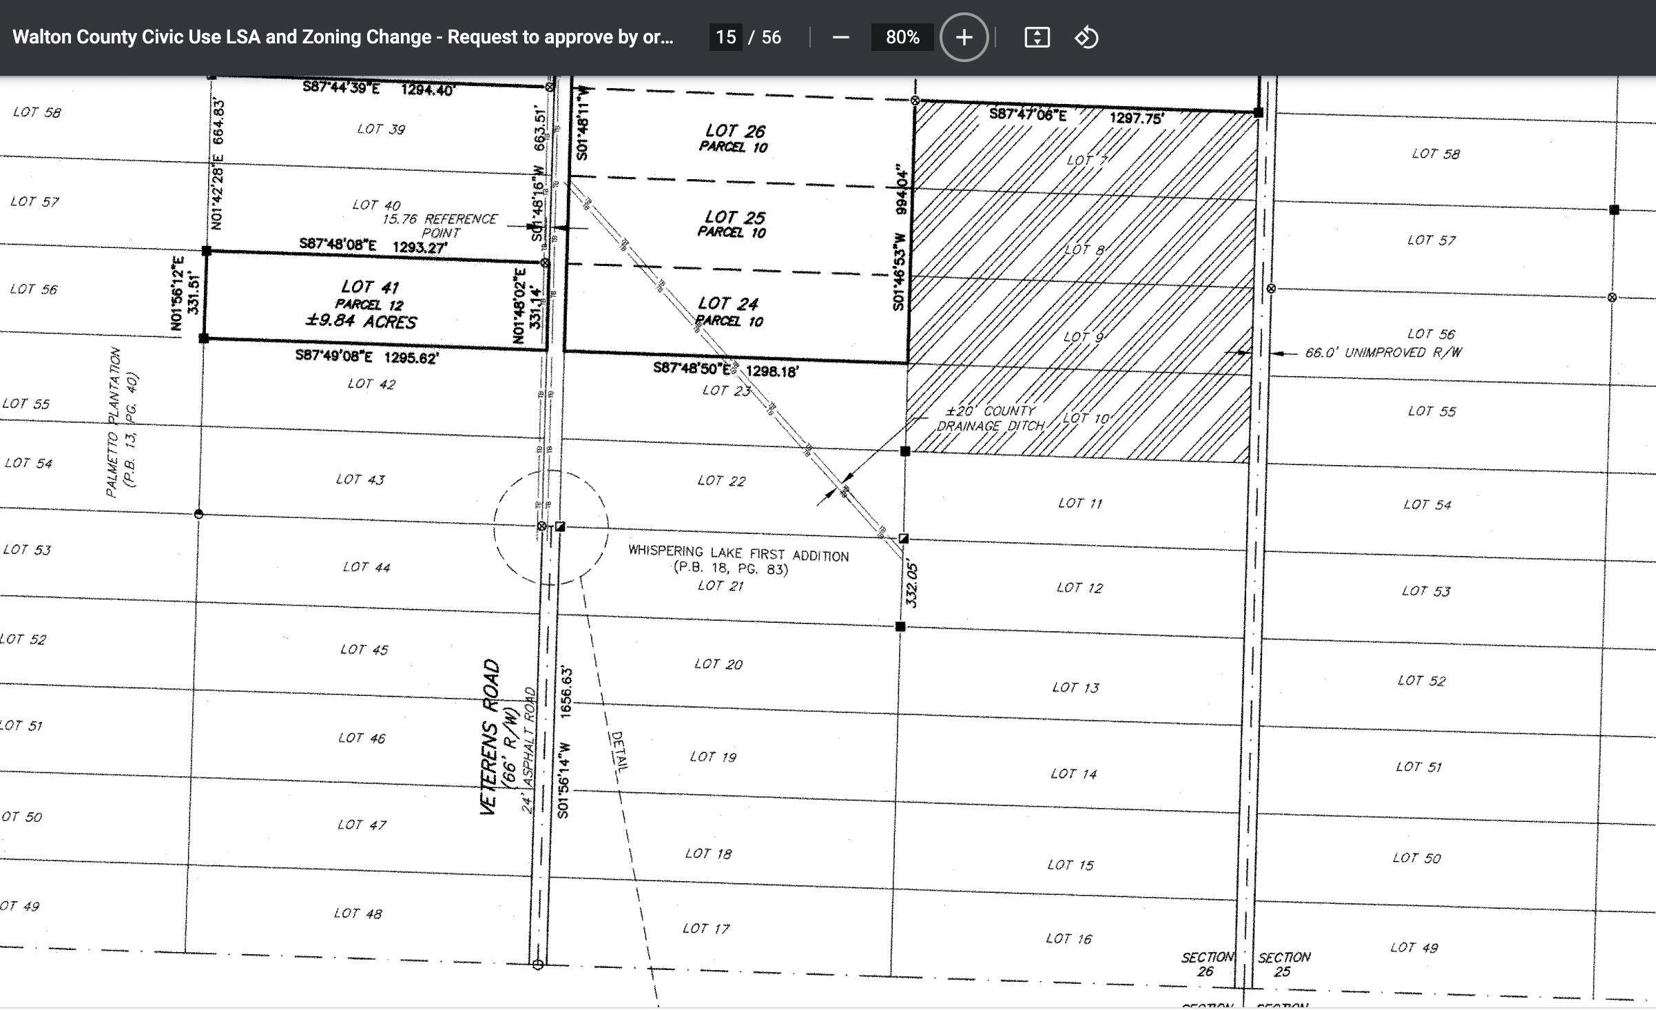Click the 'LOT 25' label
1656x1010 pixels.
pos(734,217)
